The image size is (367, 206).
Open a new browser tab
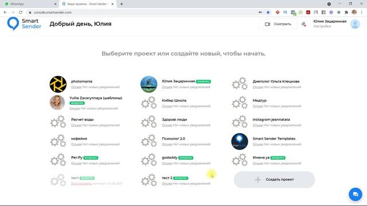click(x=122, y=4)
